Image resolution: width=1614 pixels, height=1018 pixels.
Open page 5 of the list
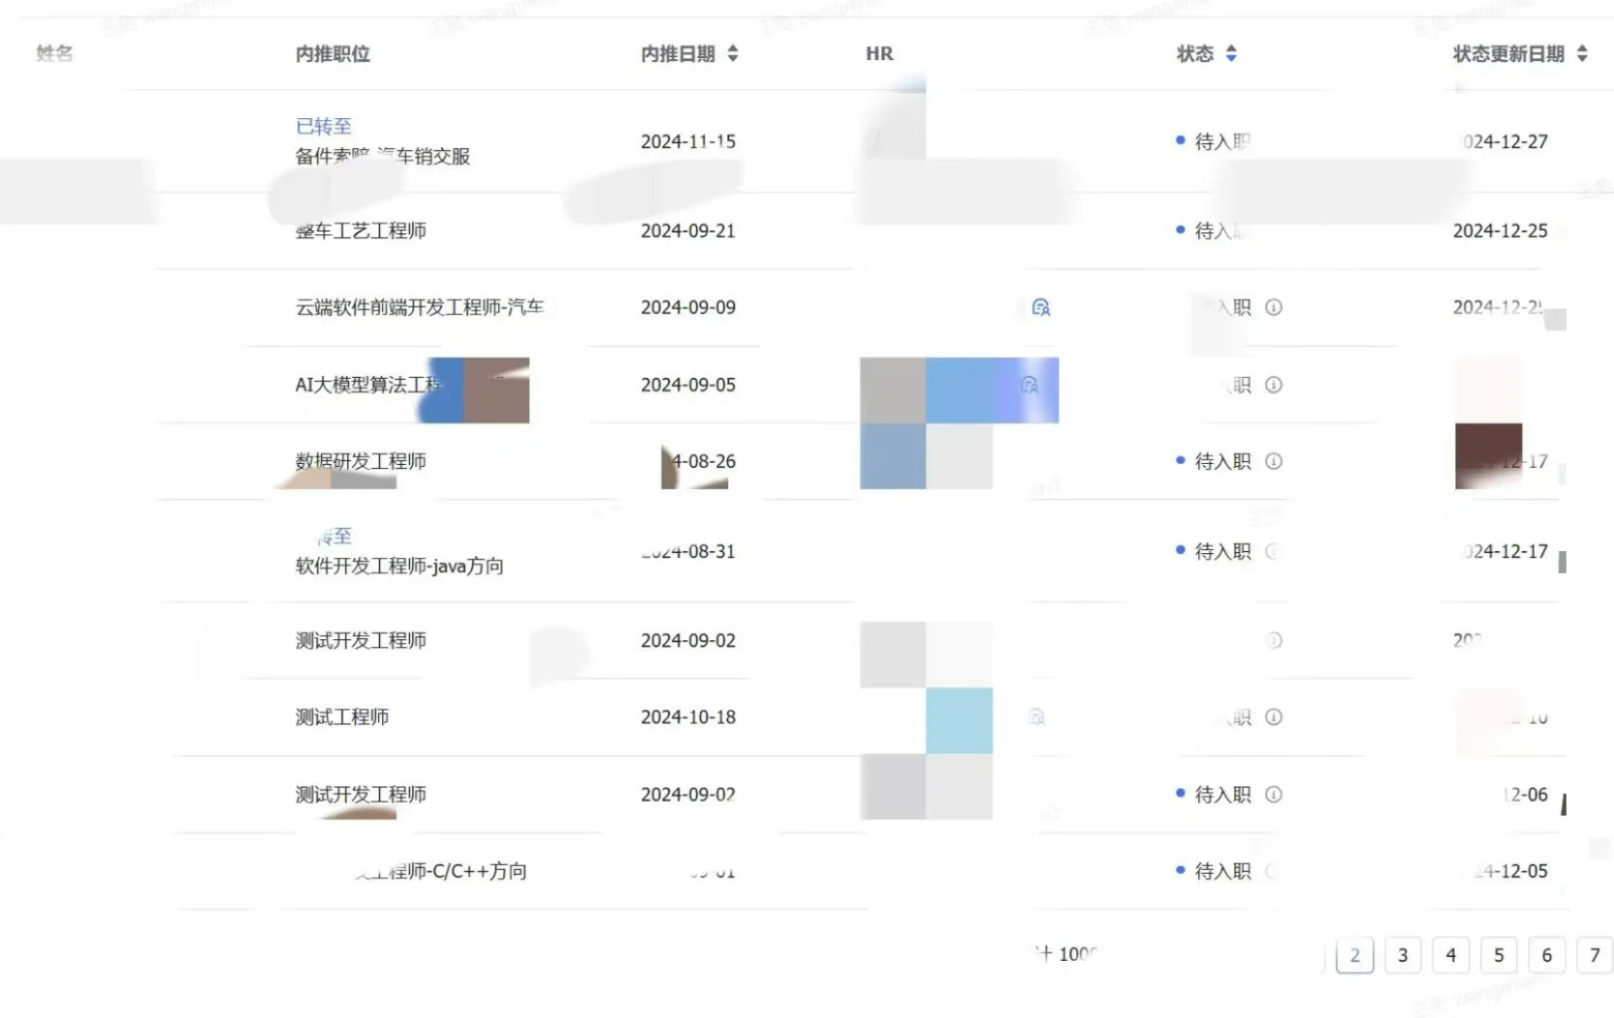[1499, 955]
